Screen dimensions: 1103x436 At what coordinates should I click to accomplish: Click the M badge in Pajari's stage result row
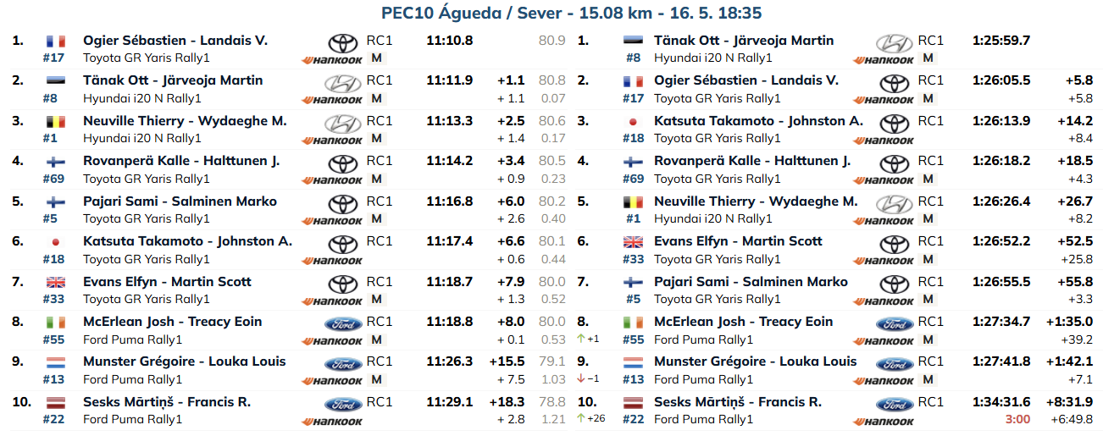tap(376, 218)
